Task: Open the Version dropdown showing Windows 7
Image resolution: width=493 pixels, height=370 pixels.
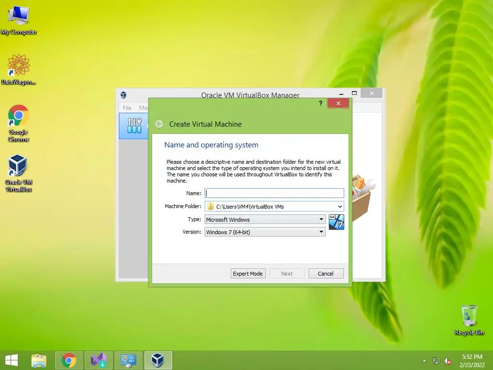Action: coord(265,232)
